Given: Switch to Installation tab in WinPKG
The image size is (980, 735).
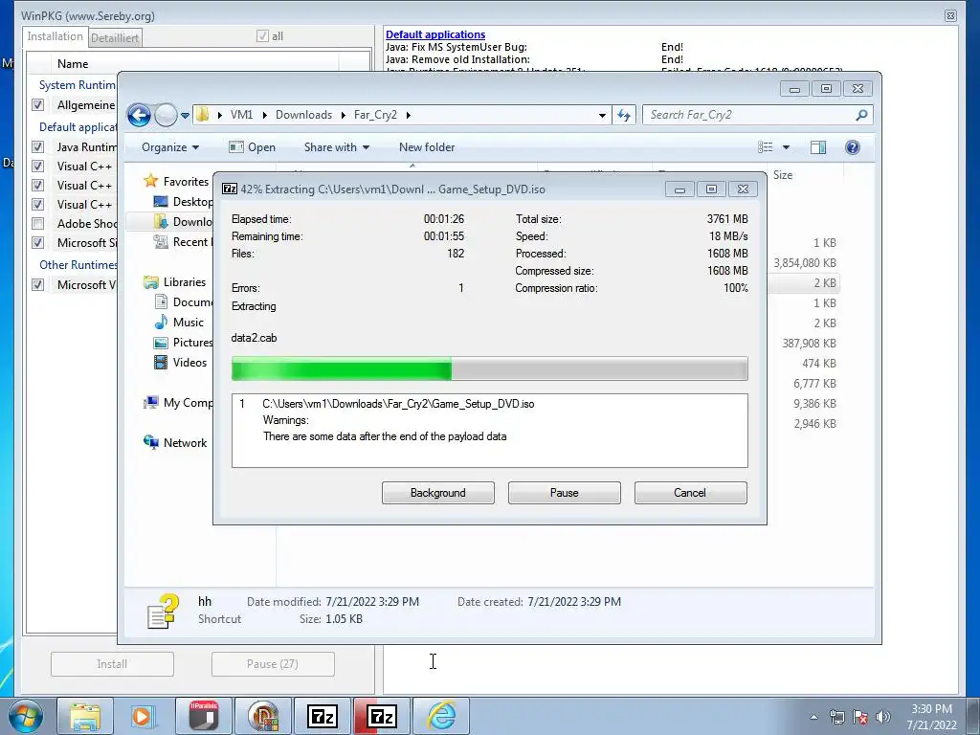Looking at the screenshot, I should 55,36.
